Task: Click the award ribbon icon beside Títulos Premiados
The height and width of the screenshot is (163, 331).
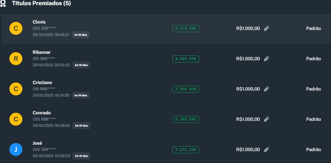Action: coord(3,4)
